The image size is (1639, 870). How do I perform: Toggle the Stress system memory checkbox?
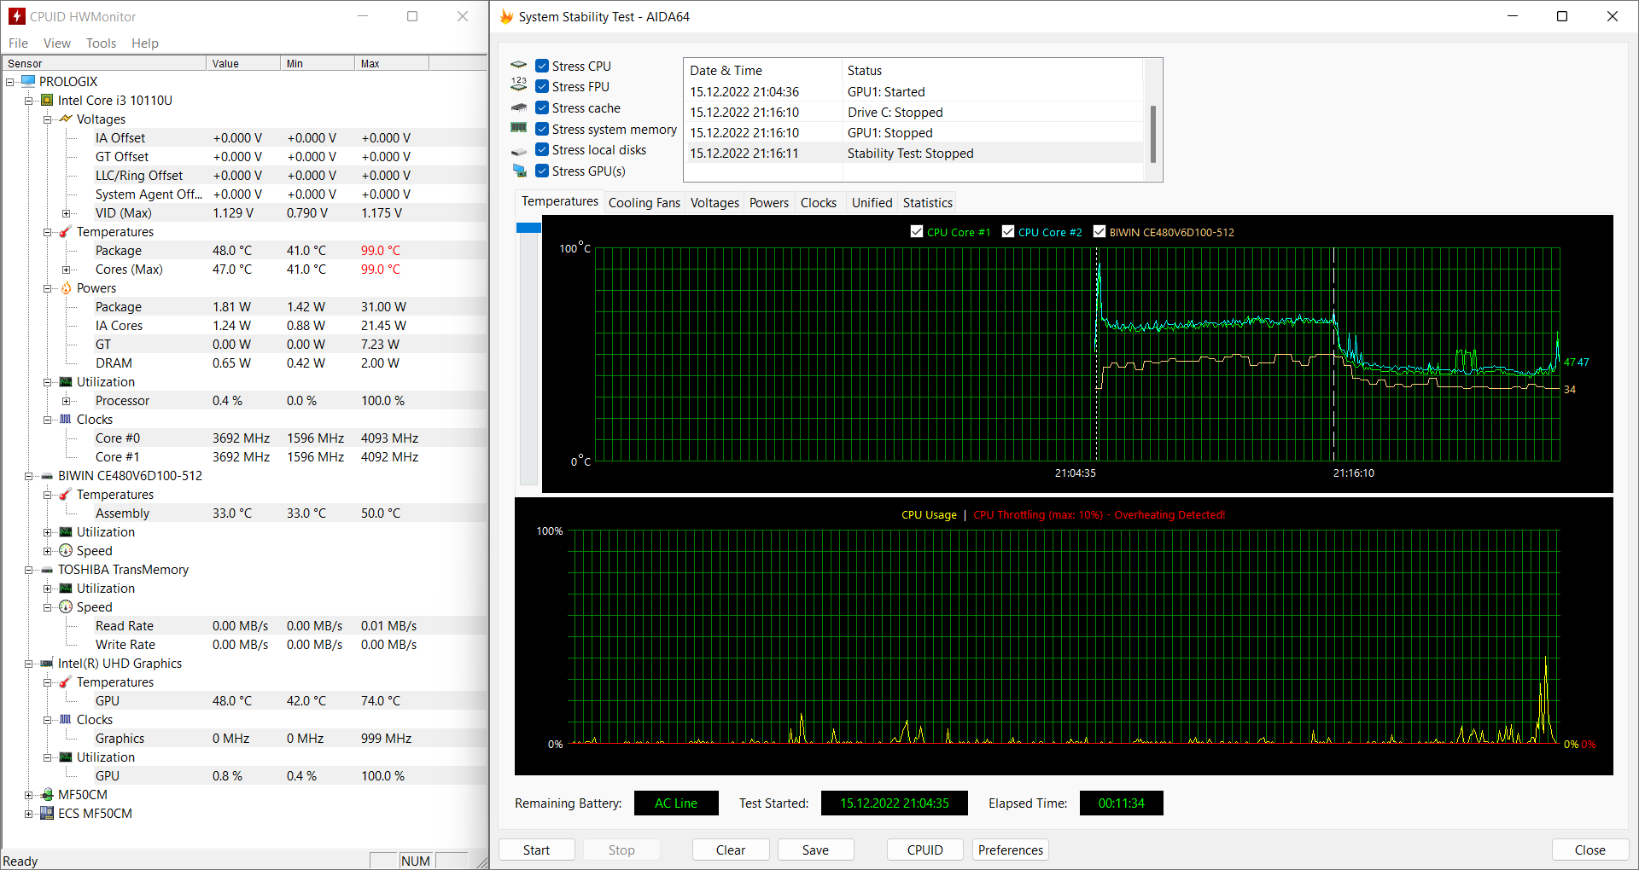[542, 129]
